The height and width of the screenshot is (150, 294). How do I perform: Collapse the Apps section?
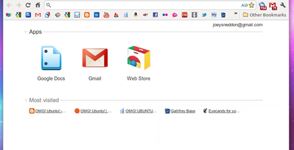(x=26, y=32)
